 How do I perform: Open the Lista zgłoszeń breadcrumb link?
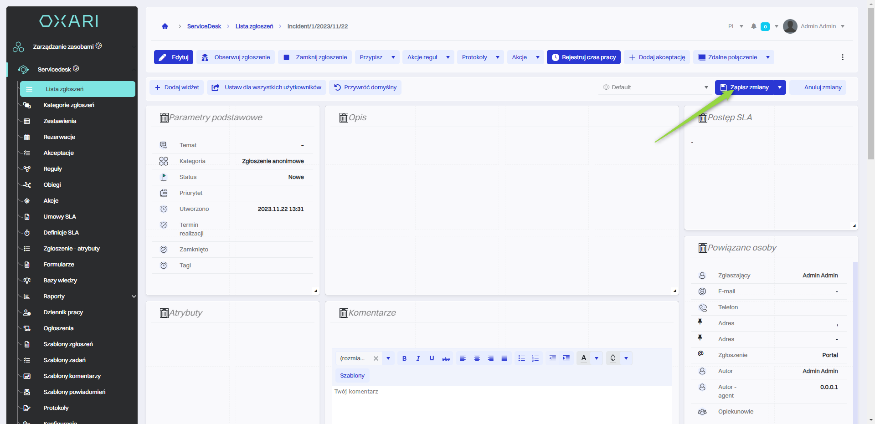click(254, 26)
